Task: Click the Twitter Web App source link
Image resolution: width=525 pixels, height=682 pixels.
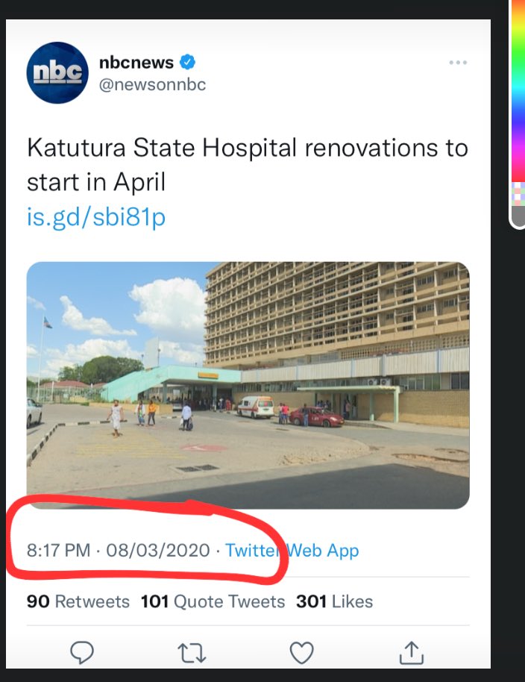Action: [x=292, y=550]
